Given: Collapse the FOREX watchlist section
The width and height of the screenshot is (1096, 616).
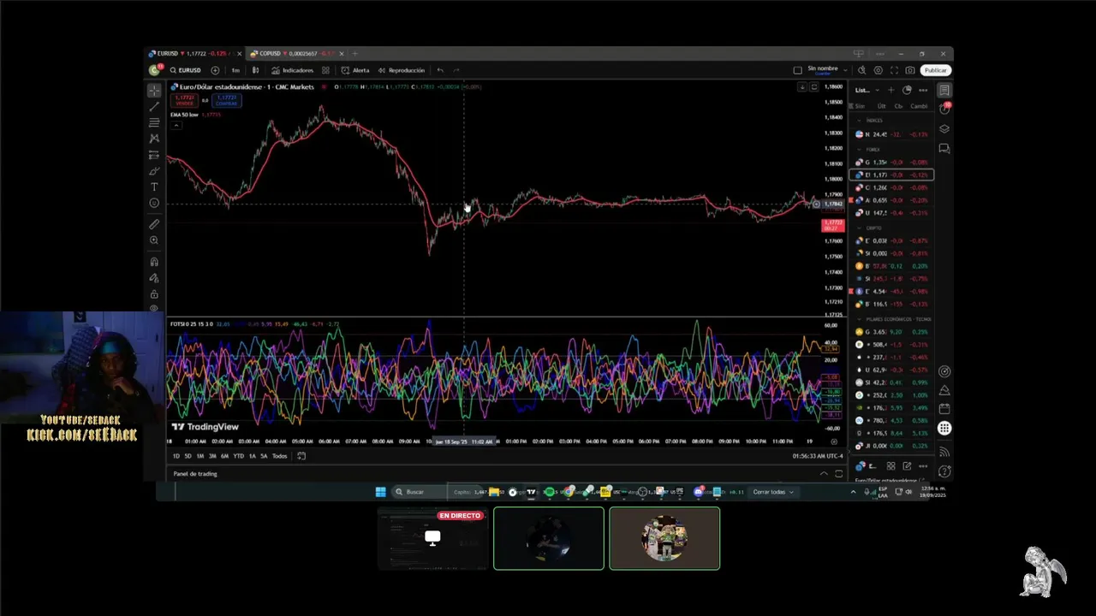Looking at the screenshot, I should point(860,150).
